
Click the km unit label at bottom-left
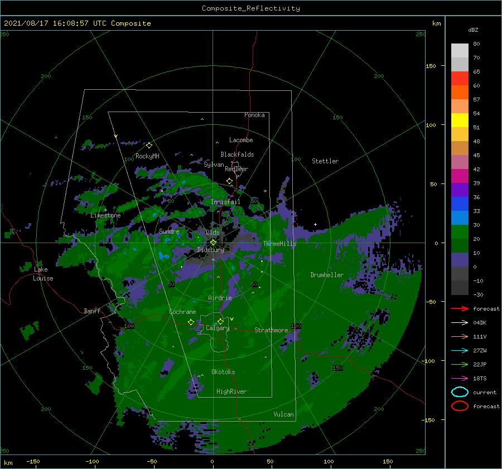(8, 463)
